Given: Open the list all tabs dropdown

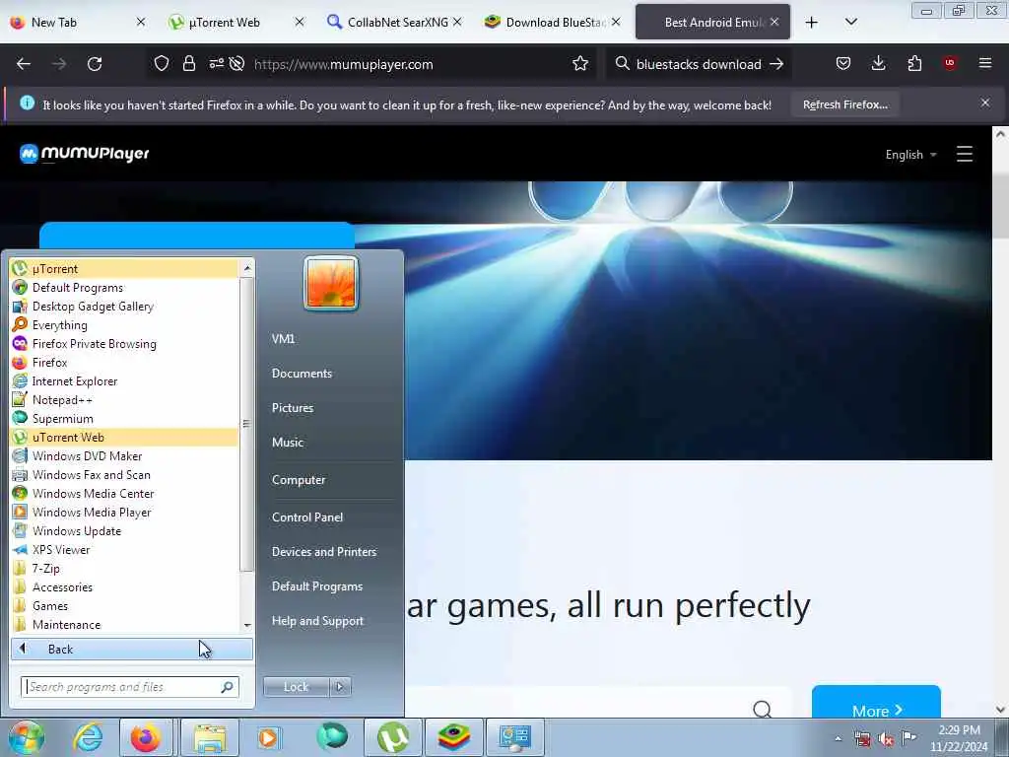Looking at the screenshot, I should (x=850, y=22).
